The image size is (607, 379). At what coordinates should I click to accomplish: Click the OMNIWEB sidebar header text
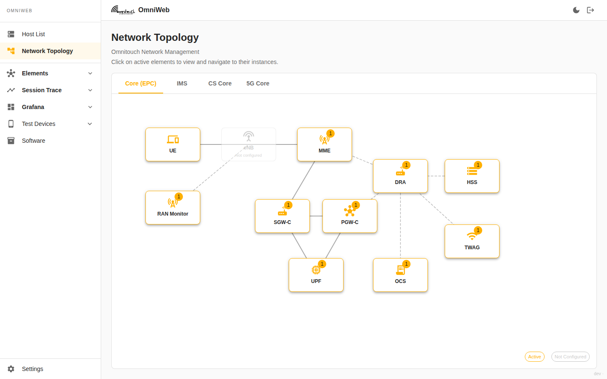(19, 11)
